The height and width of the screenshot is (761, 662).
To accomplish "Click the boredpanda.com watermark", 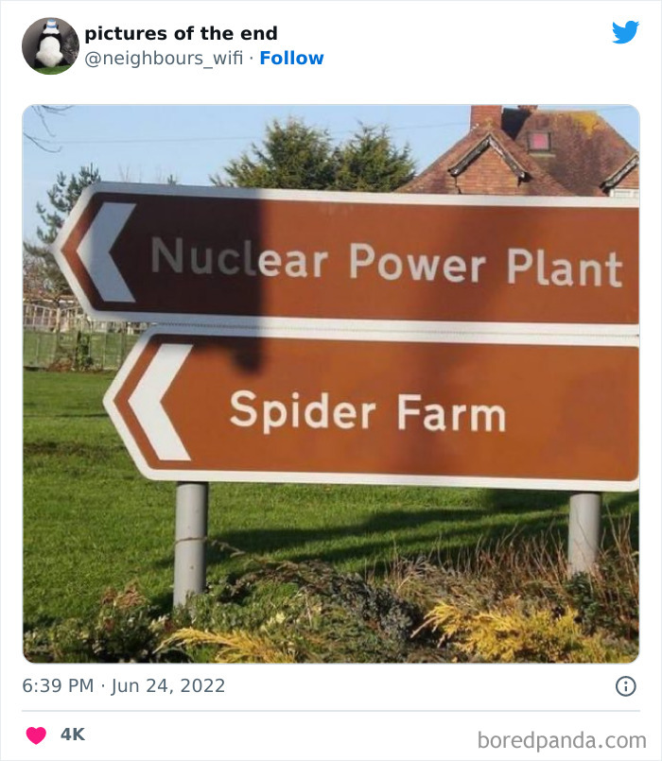I will click(x=562, y=739).
